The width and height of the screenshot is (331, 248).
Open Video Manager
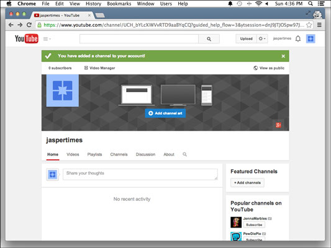coord(99,68)
